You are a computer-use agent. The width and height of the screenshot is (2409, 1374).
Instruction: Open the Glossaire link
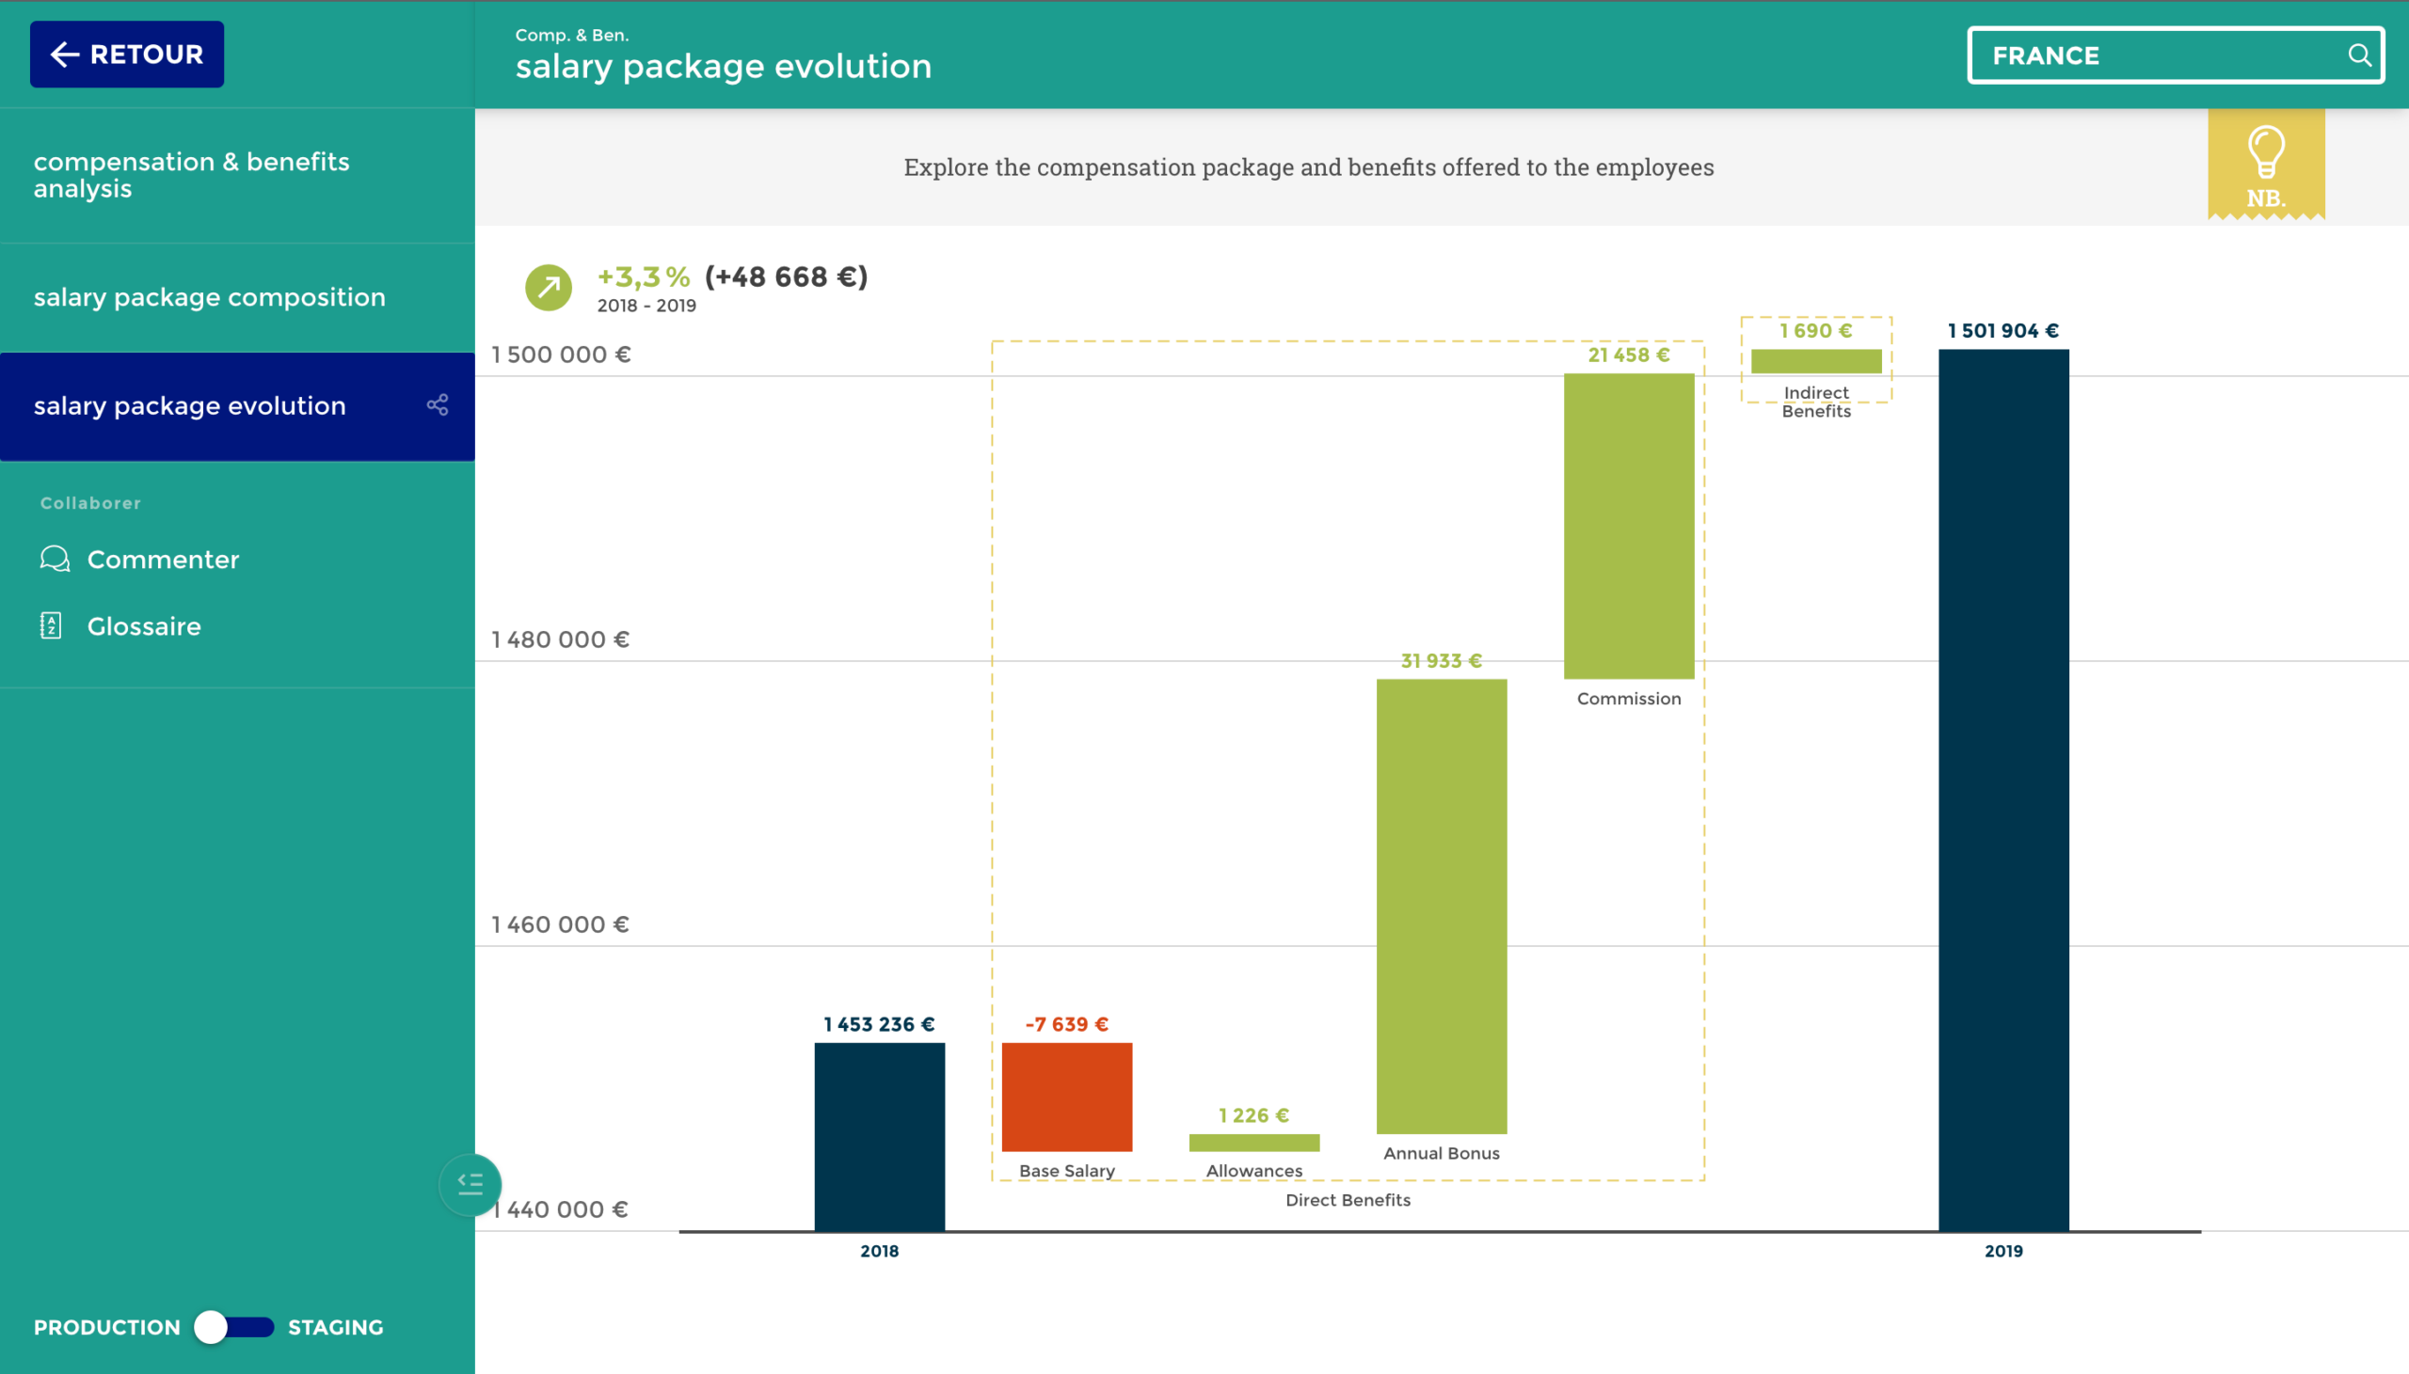[x=143, y=625]
